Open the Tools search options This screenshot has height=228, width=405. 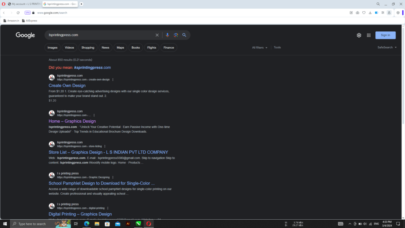[277, 47]
